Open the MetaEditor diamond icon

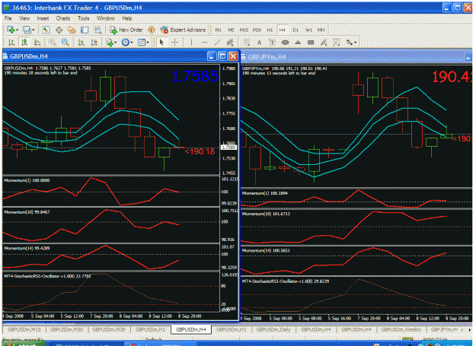click(152, 30)
